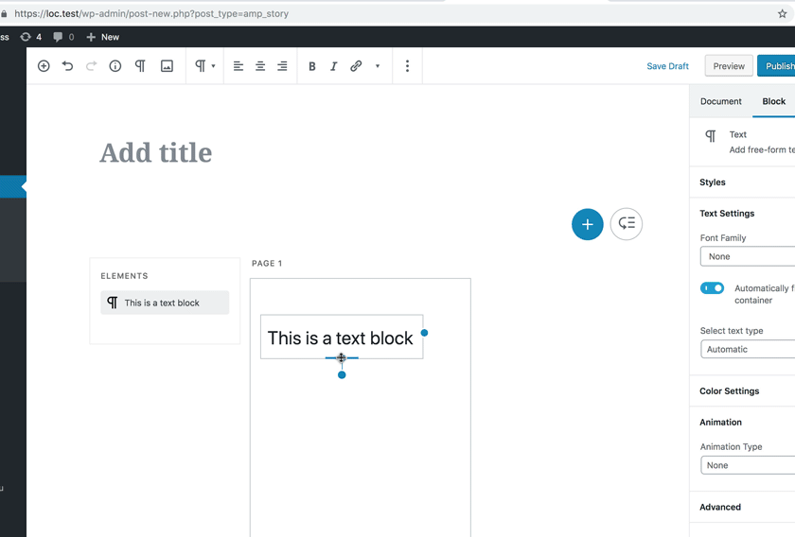The image size is (795, 537).
Task: Open the Animation Type dropdown
Action: tap(748, 465)
